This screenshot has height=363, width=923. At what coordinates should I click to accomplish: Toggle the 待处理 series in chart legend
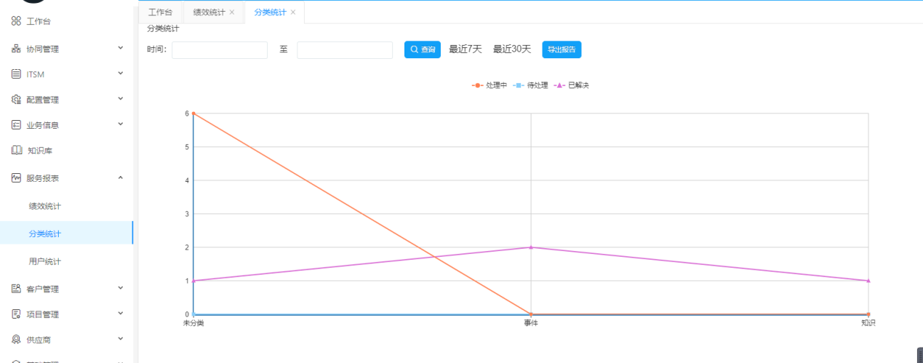530,86
